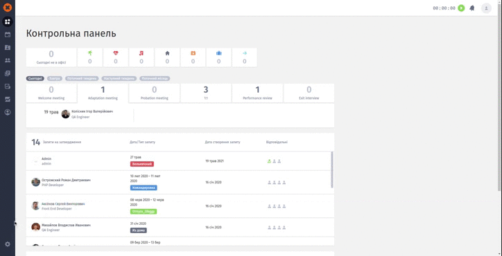502x256 pixels.
Task: Open the dashboard grid icon in sidebar
Action: pyautogui.click(x=8, y=21)
